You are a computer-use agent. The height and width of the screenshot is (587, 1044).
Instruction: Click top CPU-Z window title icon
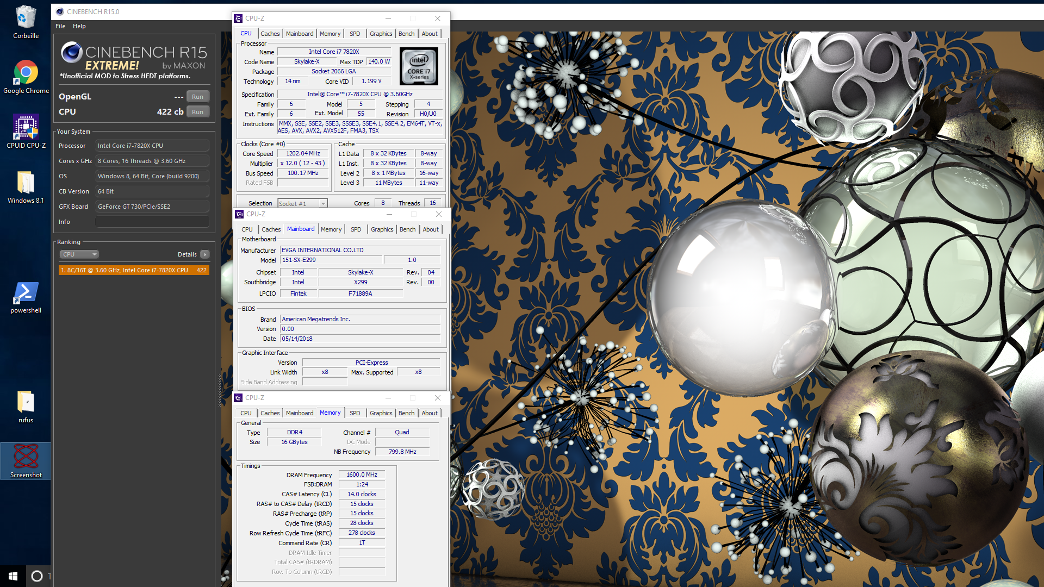coord(238,18)
